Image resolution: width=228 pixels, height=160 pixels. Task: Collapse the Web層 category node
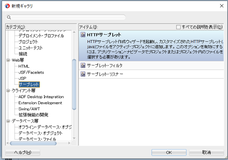pyautogui.click(x=9, y=60)
